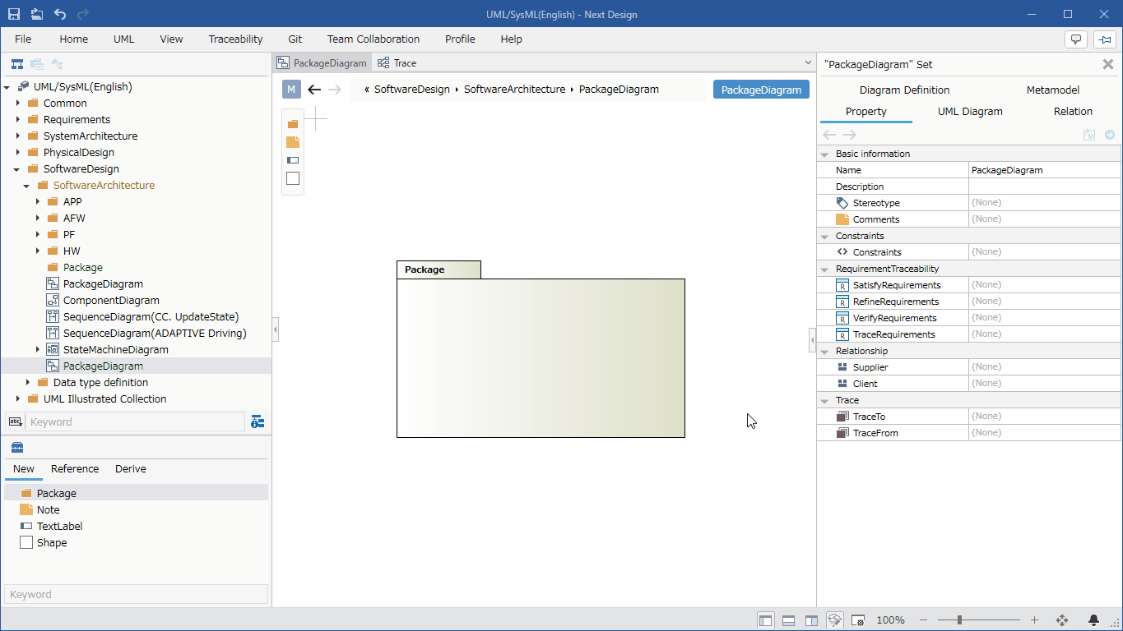Select the Shape tool in diagram palette
Image resolution: width=1123 pixels, height=631 pixels.
tap(293, 178)
